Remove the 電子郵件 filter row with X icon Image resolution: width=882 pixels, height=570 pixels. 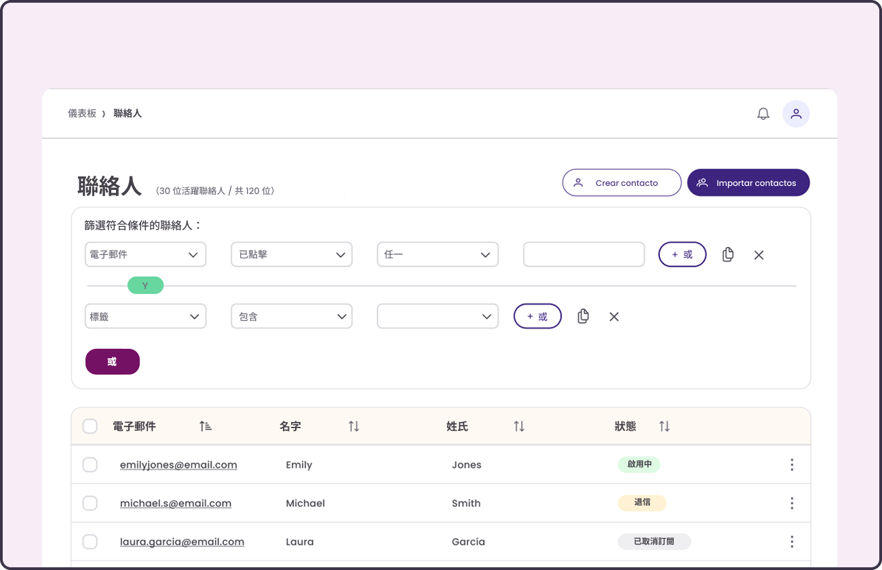tap(759, 255)
